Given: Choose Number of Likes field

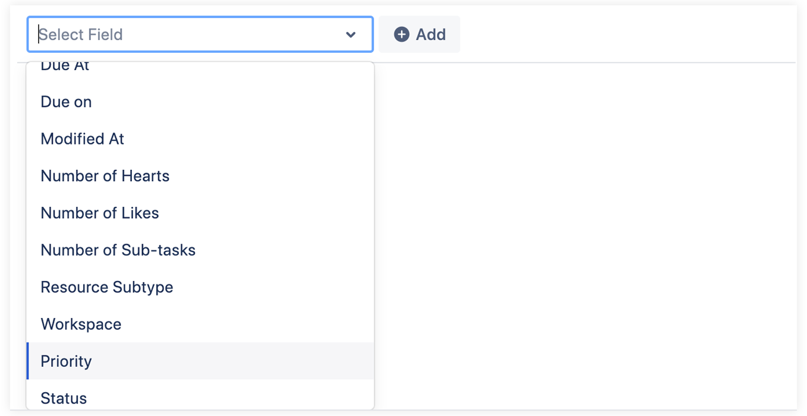Looking at the screenshot, I should [100, 213].
